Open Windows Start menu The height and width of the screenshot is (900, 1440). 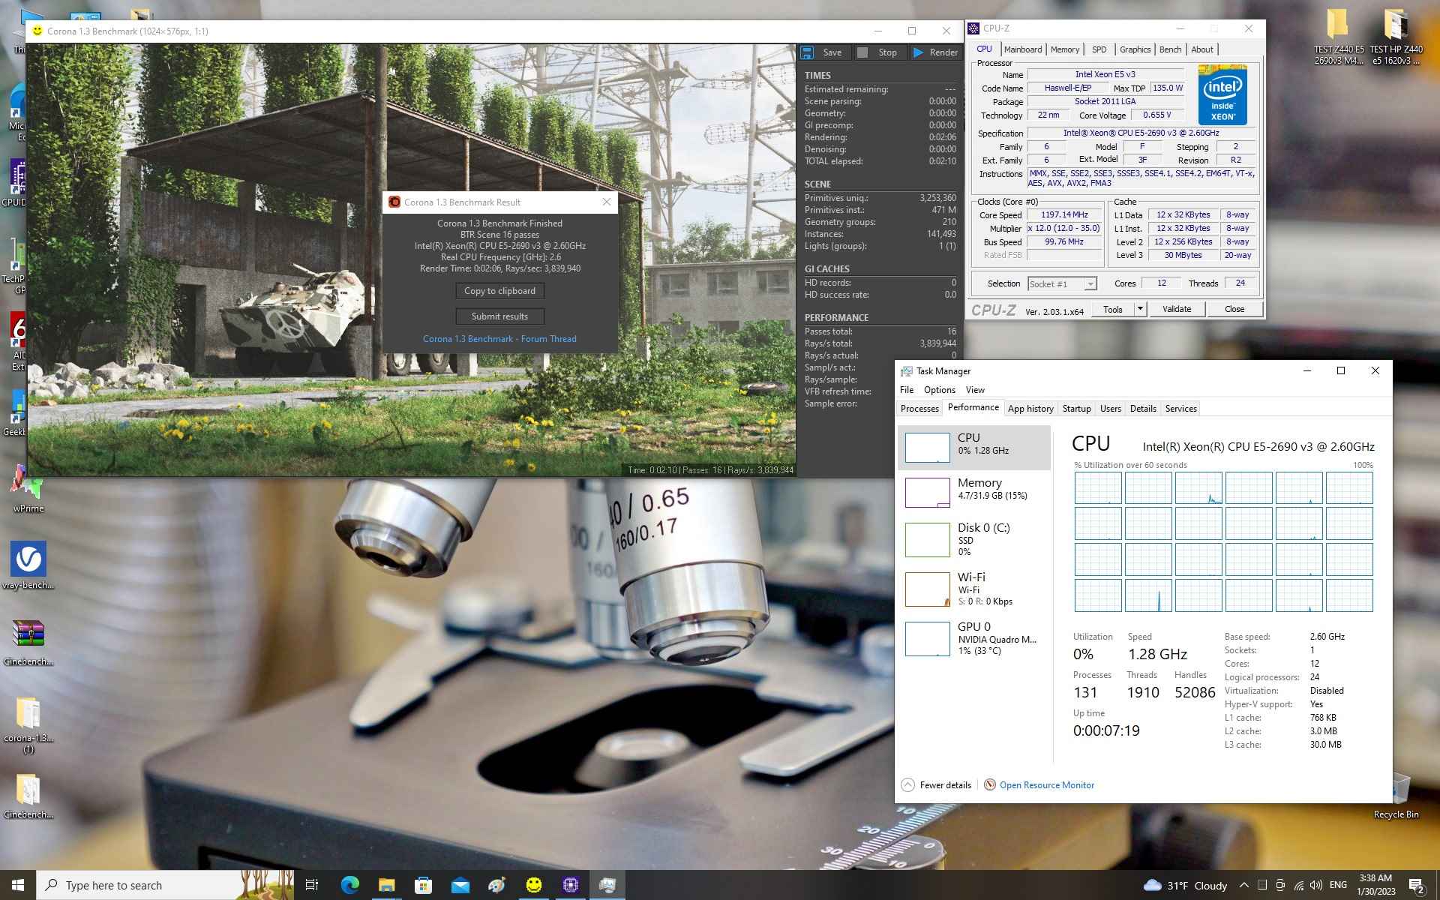click(18, 885)
